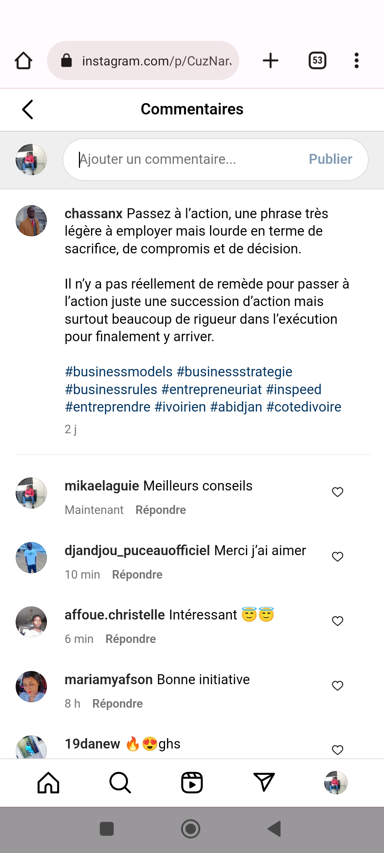Open Instagram search and explore

(x=120, y=783)
